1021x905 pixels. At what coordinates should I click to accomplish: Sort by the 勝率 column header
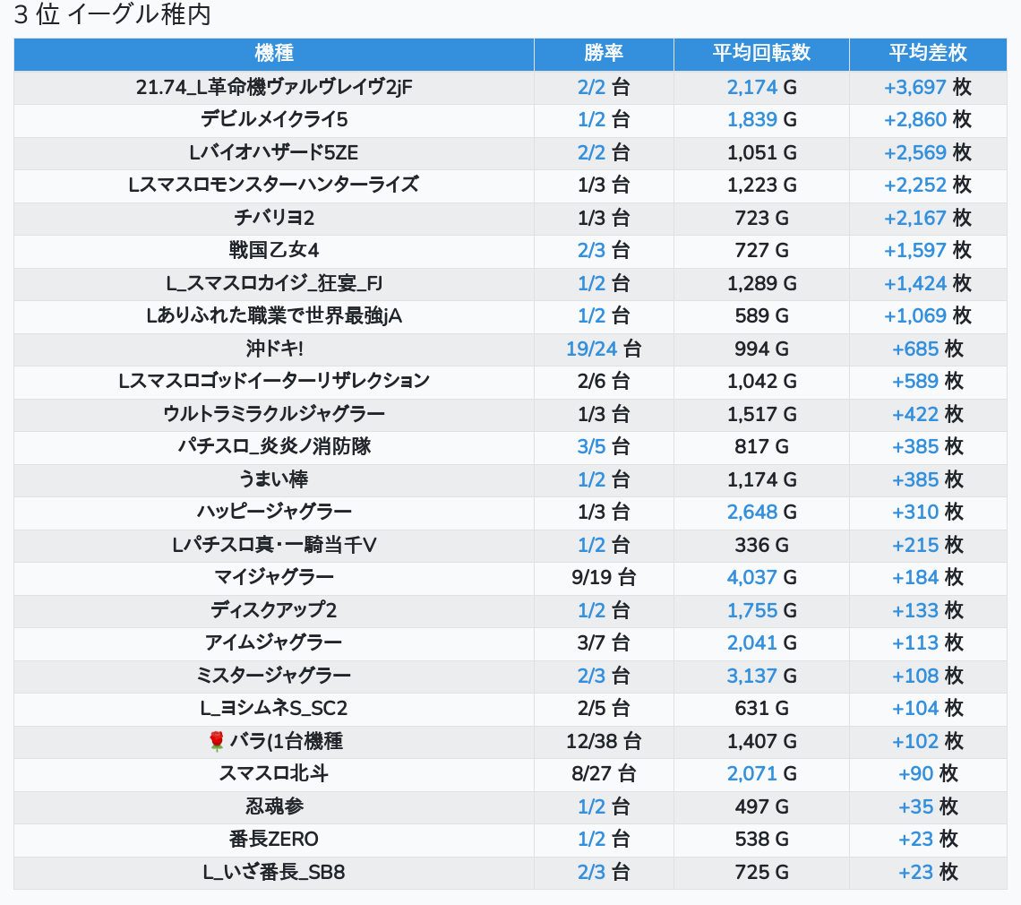604,54
